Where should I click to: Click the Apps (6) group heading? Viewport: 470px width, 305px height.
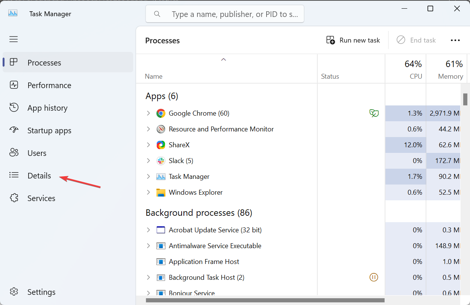click(162, 96)
